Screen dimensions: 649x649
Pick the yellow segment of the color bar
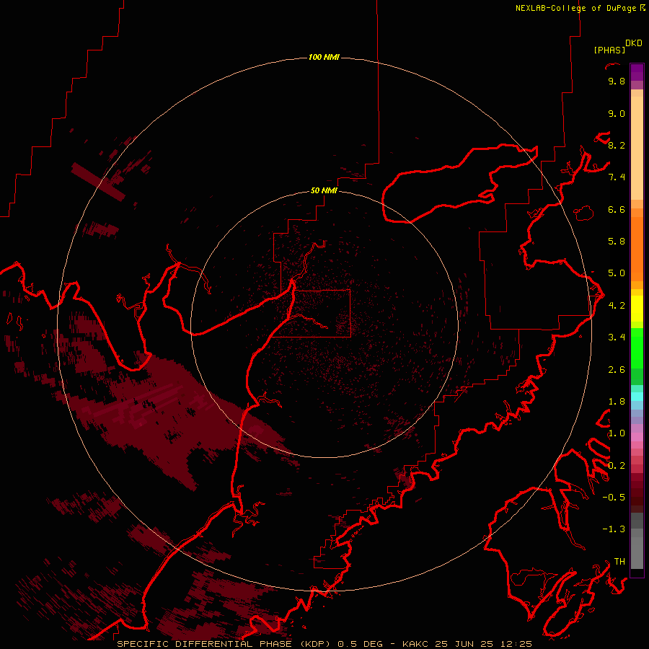pyautogui.click(x=637, y=309)
